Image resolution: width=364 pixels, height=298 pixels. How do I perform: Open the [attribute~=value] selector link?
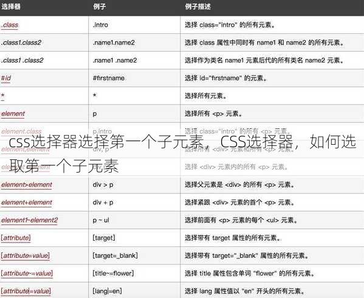(x=27, y=273)
